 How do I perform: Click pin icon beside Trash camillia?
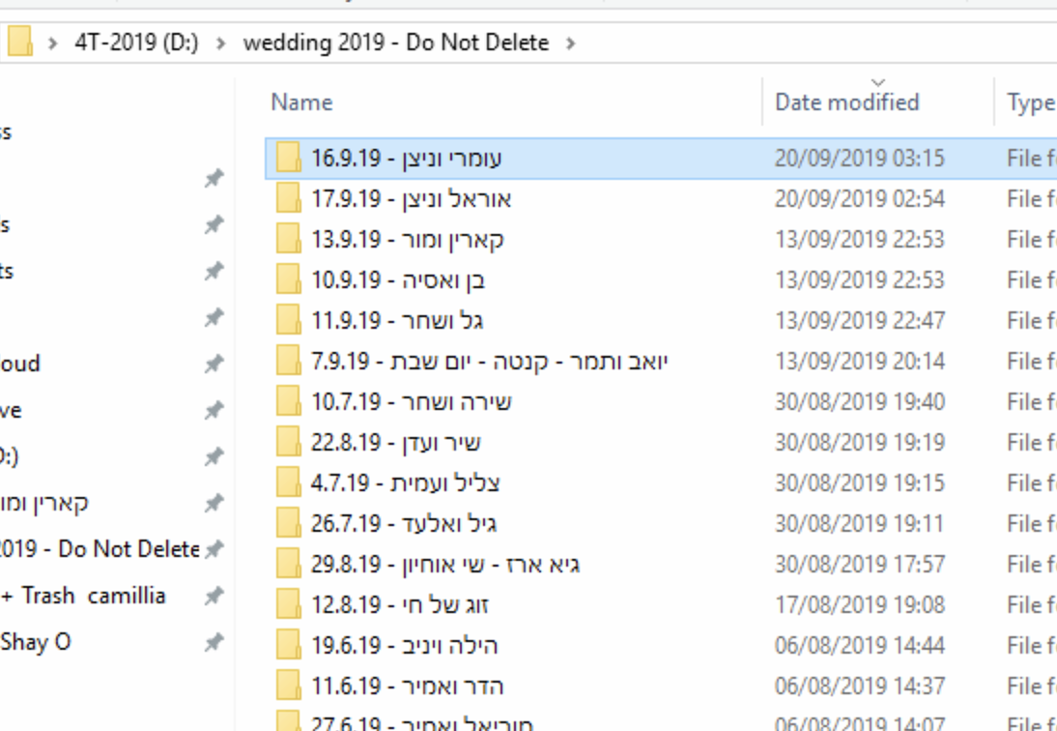pyautogui.click(x=214, y=596)
